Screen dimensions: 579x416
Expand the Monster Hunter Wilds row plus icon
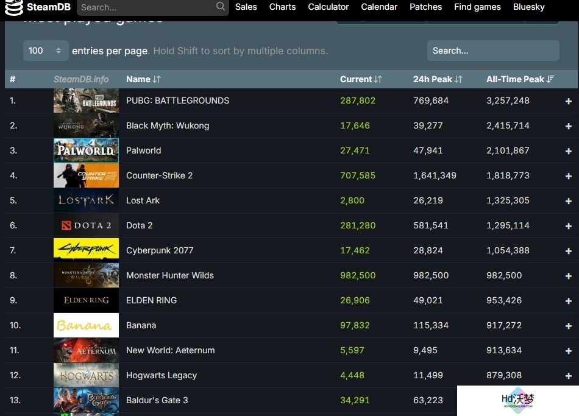[568, 276]
